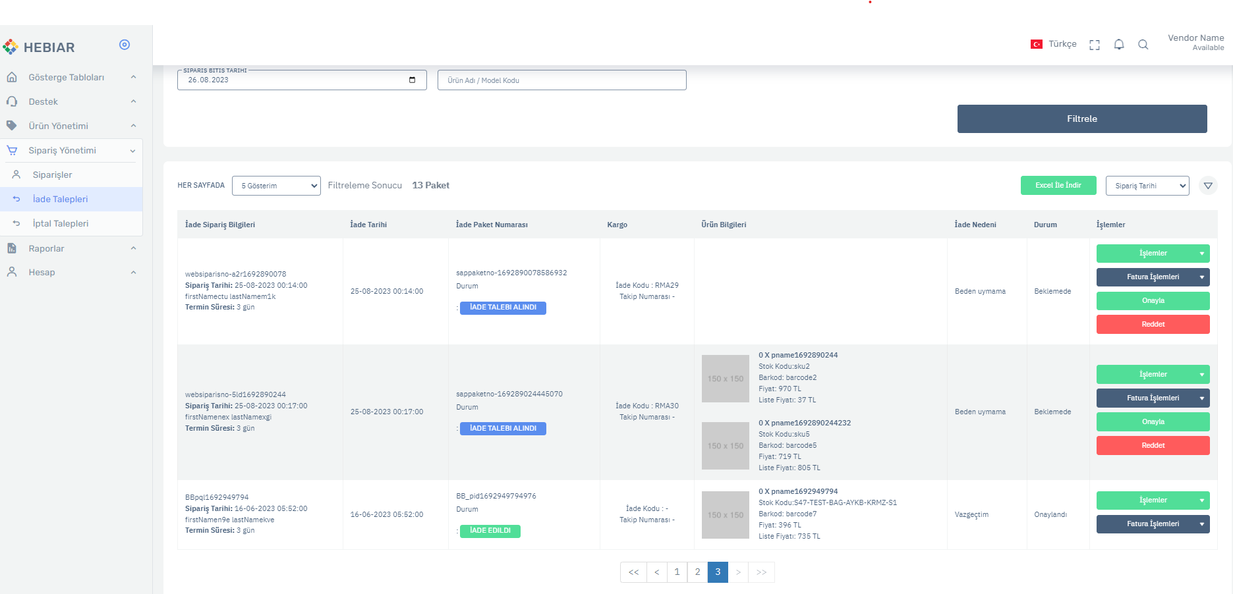Image resolution: width=1233 pixels, height=594 pixels.
Task: Open the Sipariş Tarihi sort dropdown
Action: click(x=1147, y=186)
